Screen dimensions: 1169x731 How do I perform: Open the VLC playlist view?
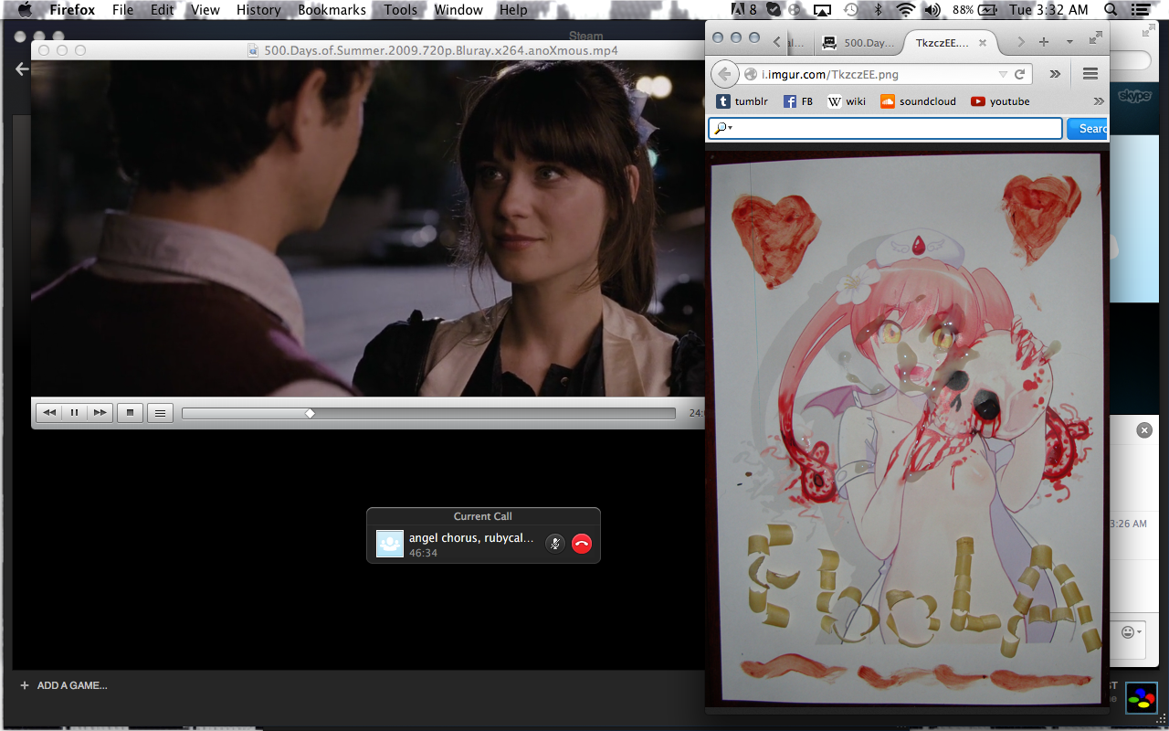[x=160, y=413]
